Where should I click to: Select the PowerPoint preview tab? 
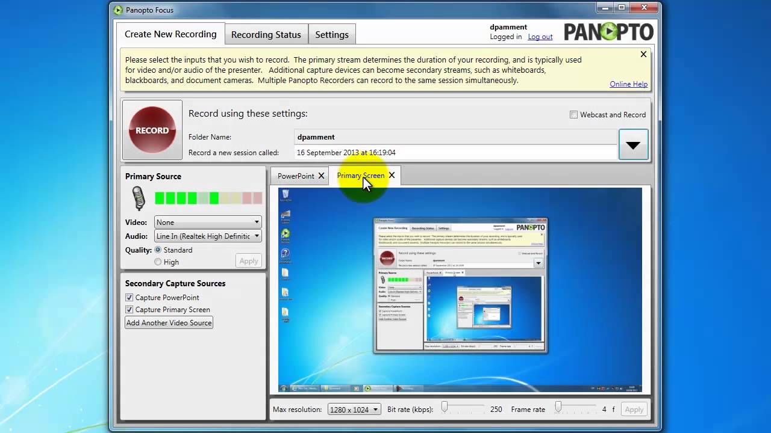point(296,176)
